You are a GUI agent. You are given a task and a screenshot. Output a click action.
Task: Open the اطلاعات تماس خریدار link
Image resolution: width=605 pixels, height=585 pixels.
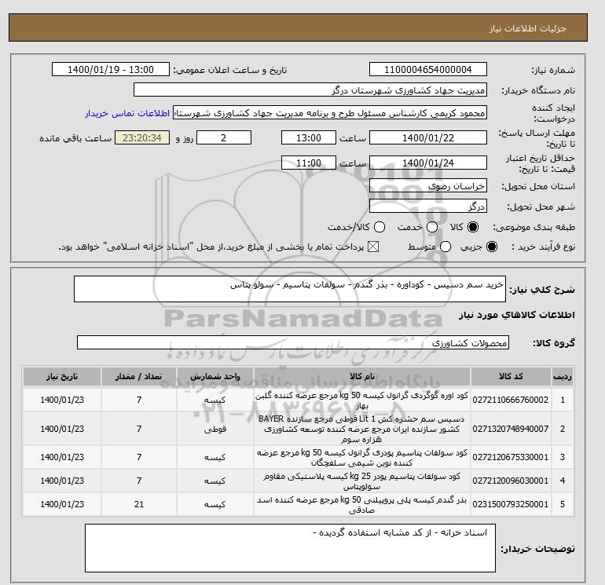pyautogui.click(x=127, y=113)
